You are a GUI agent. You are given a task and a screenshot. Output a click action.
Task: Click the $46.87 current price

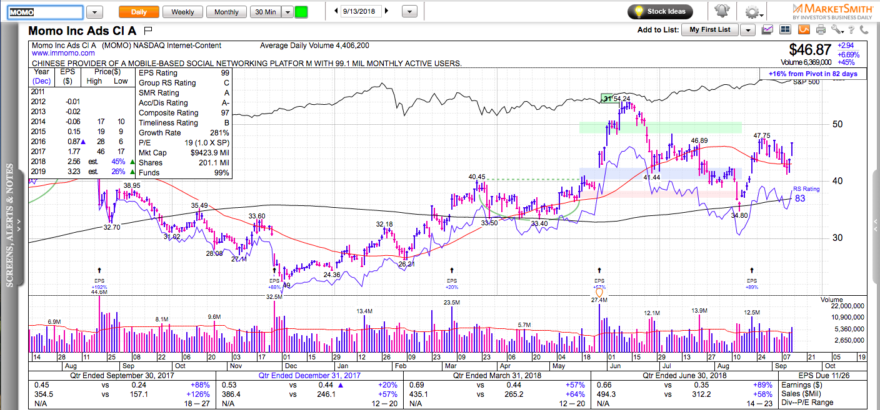click(810, 49)
